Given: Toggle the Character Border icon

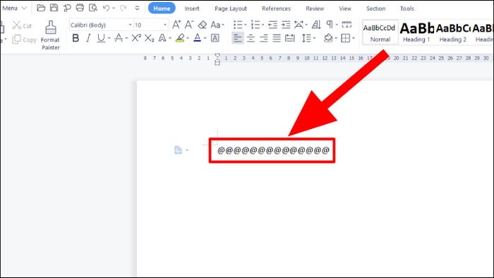Looking at the screenshot, I should point(215,38).
